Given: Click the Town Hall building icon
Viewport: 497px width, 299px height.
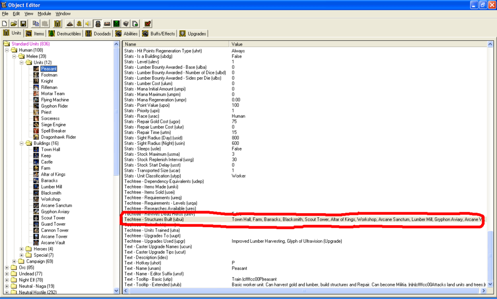Looking at the screenshot, I should [36, 149].
